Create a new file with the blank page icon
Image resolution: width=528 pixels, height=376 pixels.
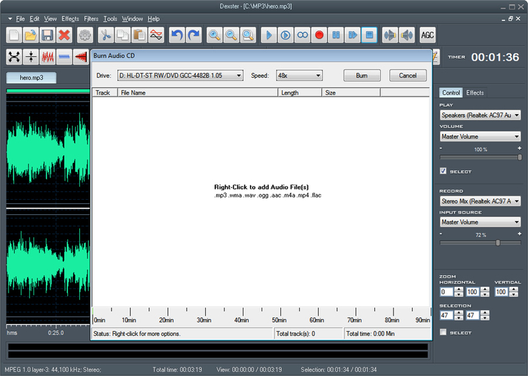coord(14,35)
